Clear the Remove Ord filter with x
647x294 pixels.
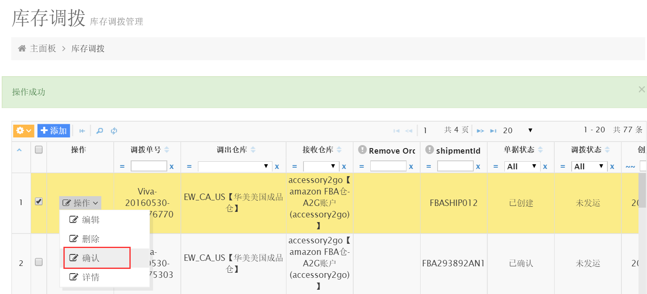click(411, 167)
